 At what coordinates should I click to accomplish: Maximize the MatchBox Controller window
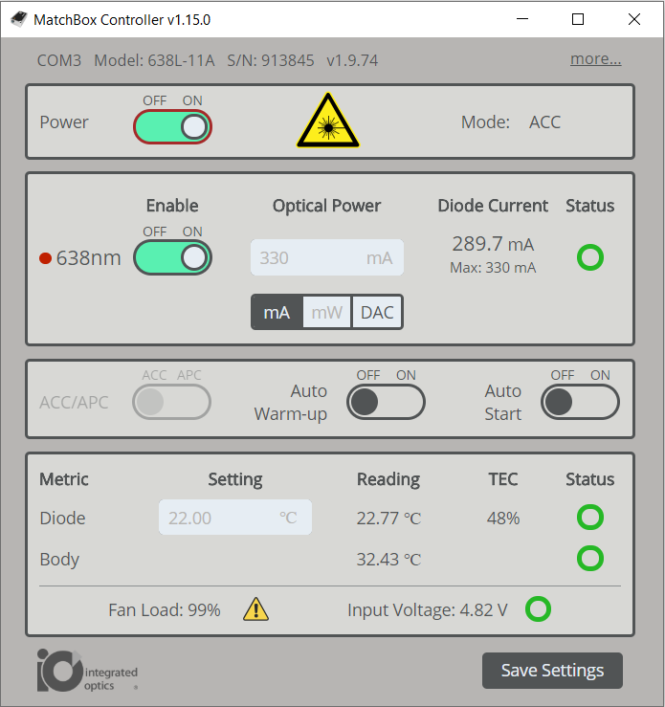click(x=578, y=19)
